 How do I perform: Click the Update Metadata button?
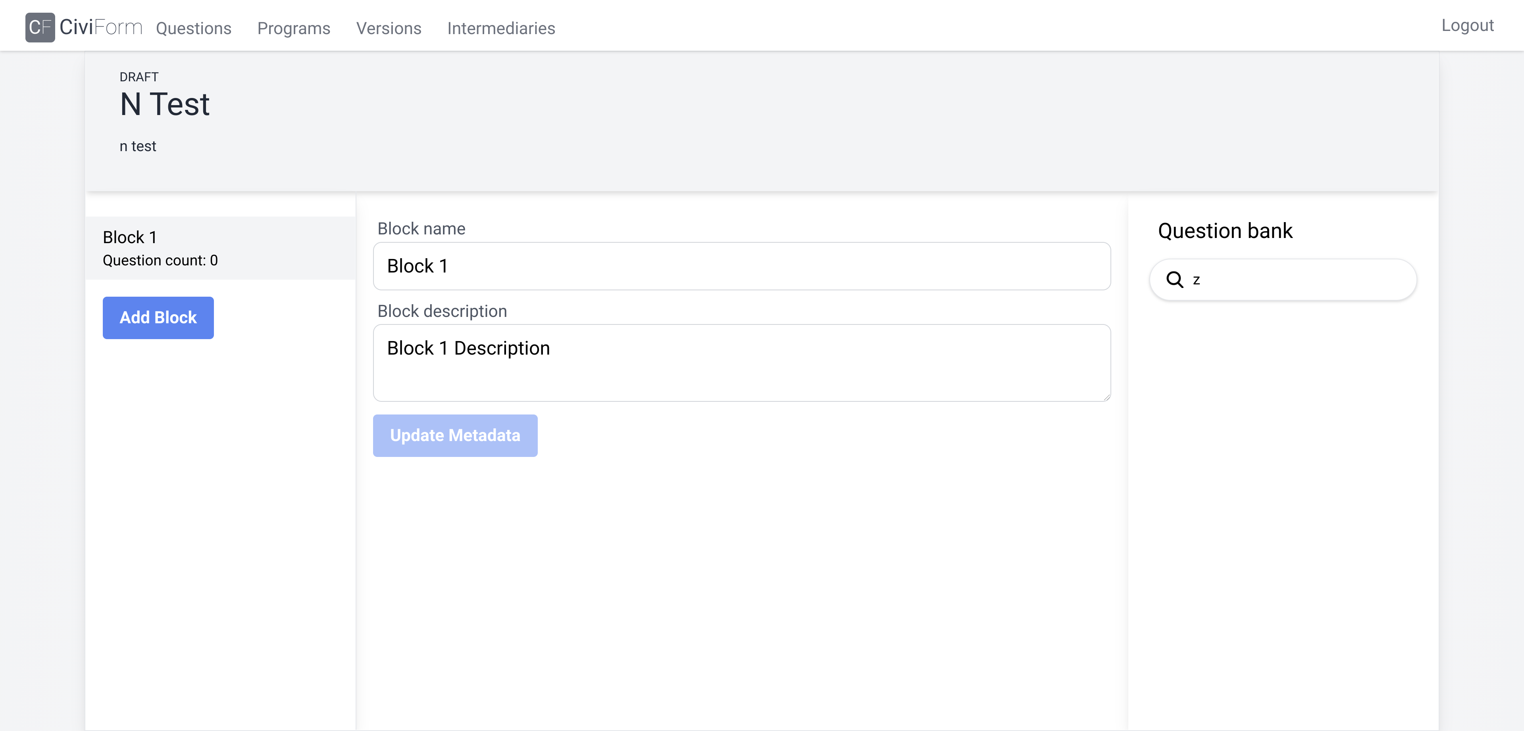(454, 435)
